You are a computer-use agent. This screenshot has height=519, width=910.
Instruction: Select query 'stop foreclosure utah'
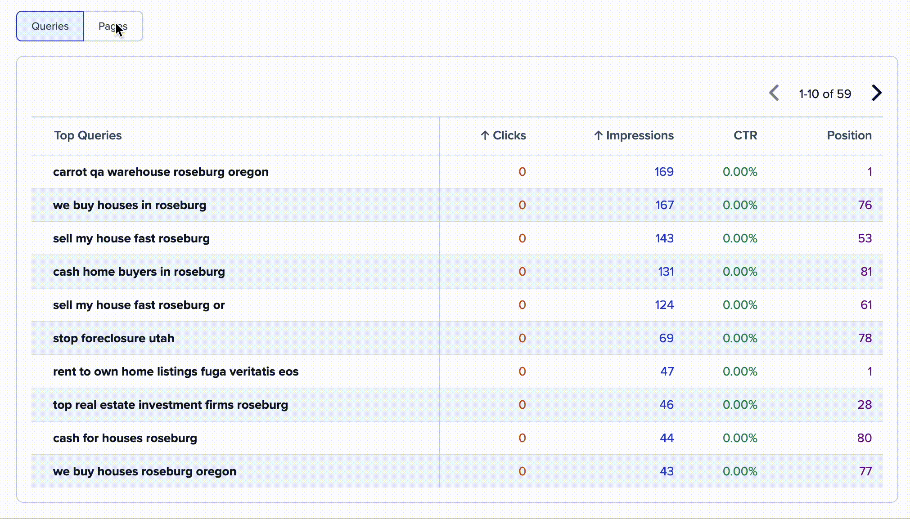[113, 338]
